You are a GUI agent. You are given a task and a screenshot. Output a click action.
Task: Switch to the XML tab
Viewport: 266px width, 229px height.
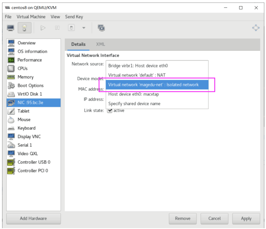pos(101,44)
